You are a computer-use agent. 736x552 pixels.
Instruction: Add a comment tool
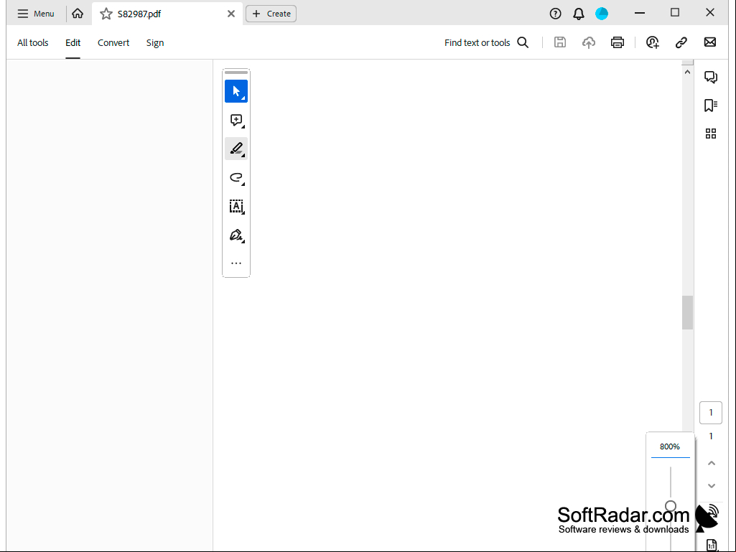[236, 120]
